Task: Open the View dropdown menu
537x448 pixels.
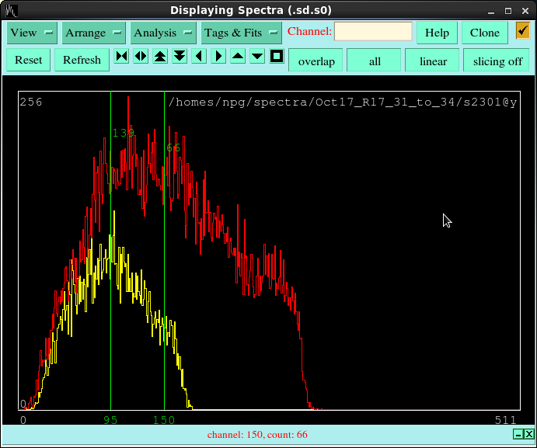Action: click(x=32, y=33)
